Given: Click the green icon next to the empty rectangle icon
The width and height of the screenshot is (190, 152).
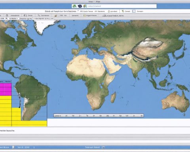Looking at the screenshot, I should [x=123, y=11].
